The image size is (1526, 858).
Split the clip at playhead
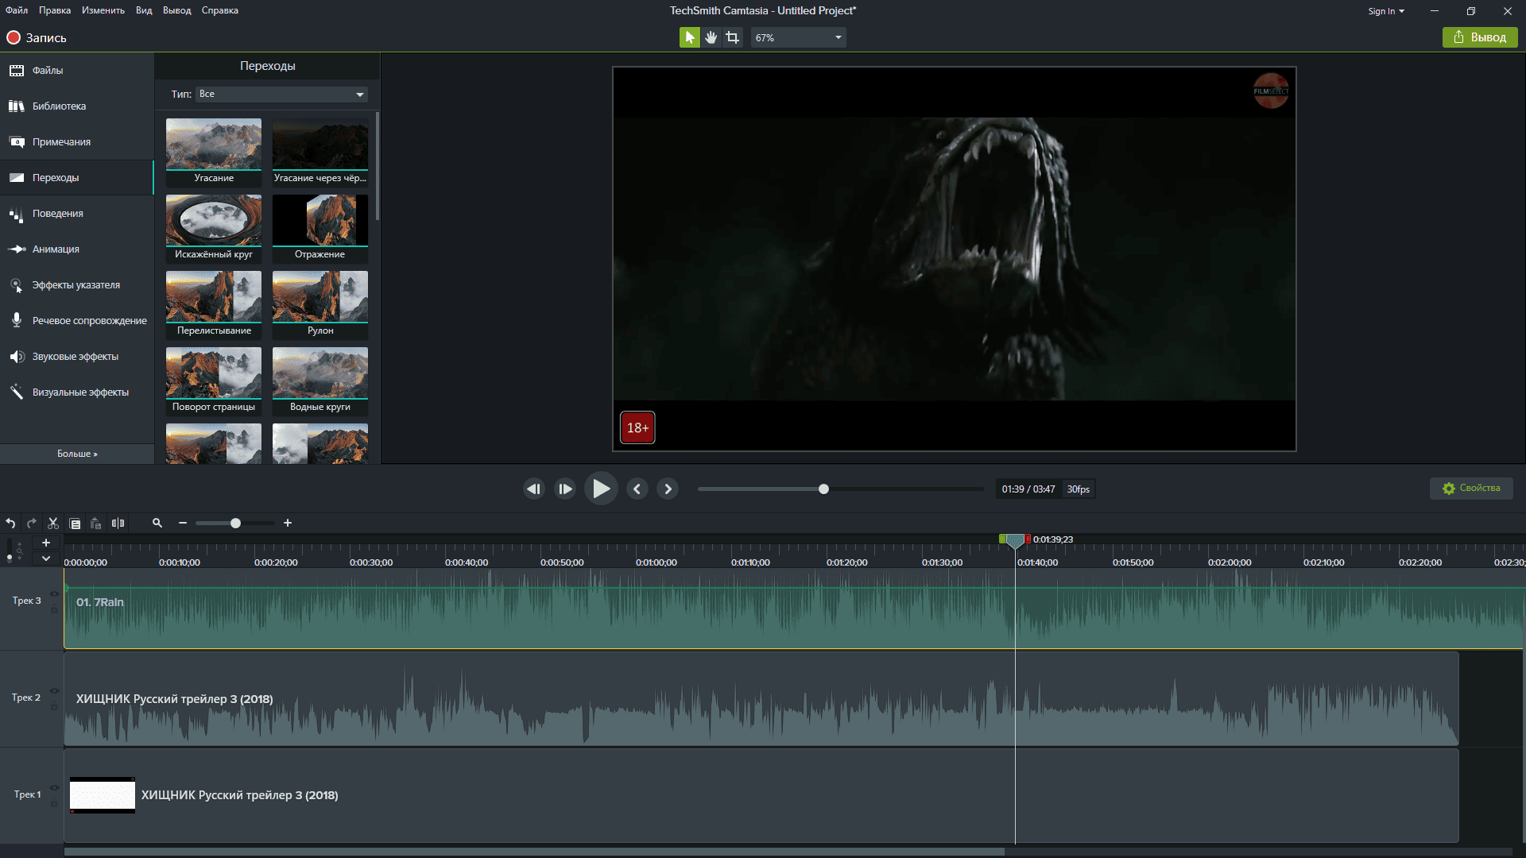(x=118, y=523)
